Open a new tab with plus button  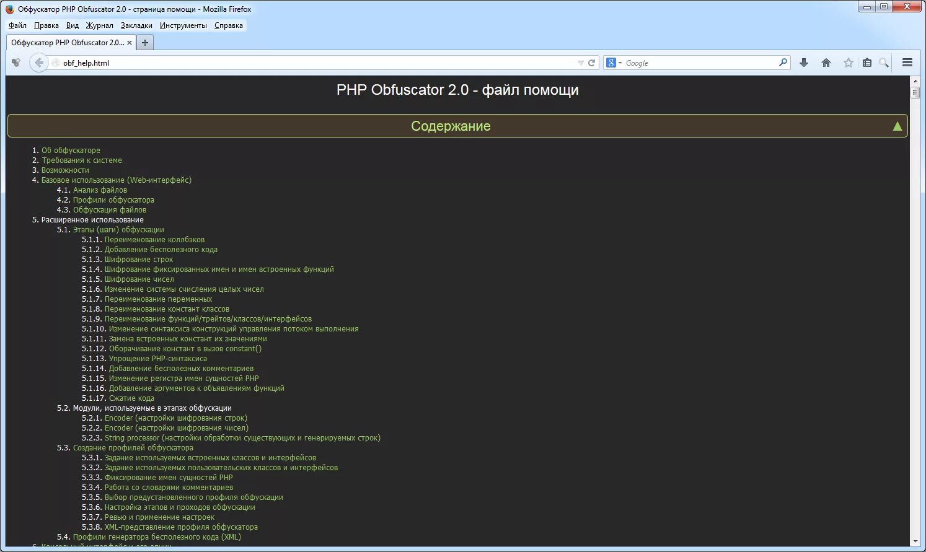tap(145, 43)
